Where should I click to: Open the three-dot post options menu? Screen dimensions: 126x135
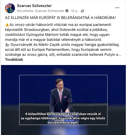pyautogui.click(x=117, y=8)
